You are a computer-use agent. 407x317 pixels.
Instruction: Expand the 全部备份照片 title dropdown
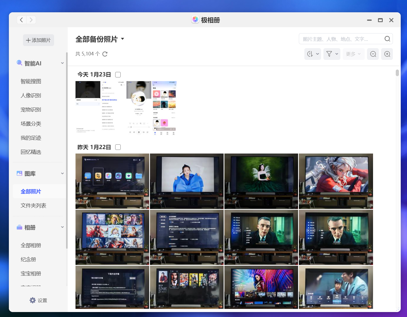tap(123, 39)
